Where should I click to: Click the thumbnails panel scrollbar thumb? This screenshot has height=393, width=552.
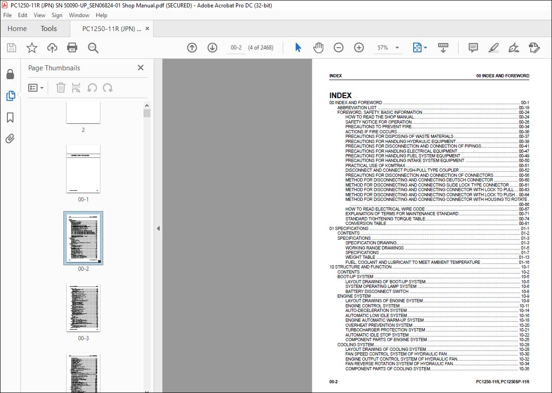(147, 113)
